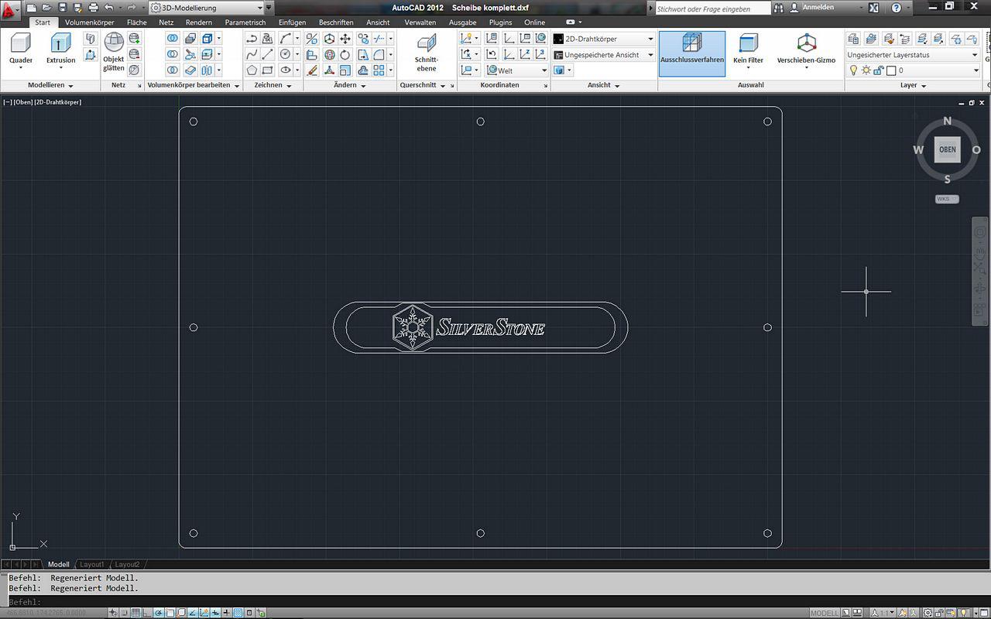The width and height of the screenshot is (991, 619).
Task: Expand the Volumenkörper bearbeiten panel
Action: point(193,85)
